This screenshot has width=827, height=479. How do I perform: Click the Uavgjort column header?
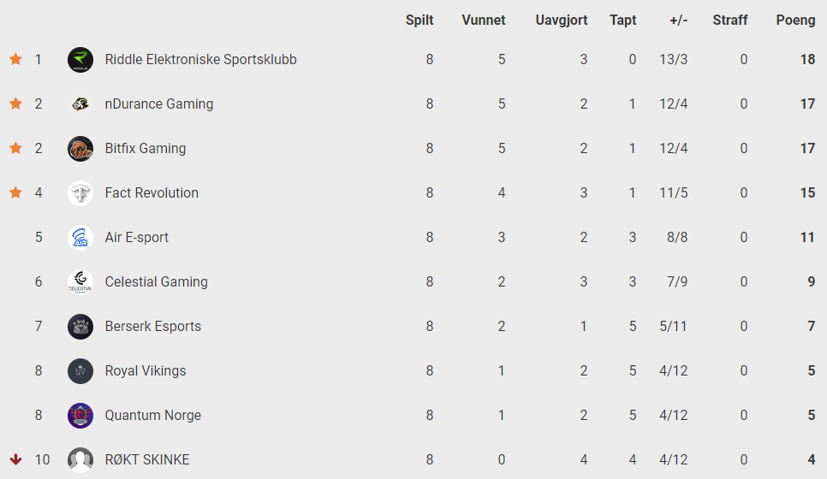click(x=562, y=21)
